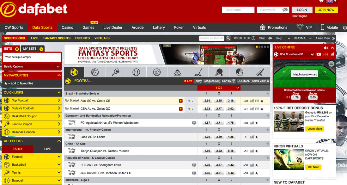
Task: Open the Chat speech bubble icon
Action: point(270,38)
